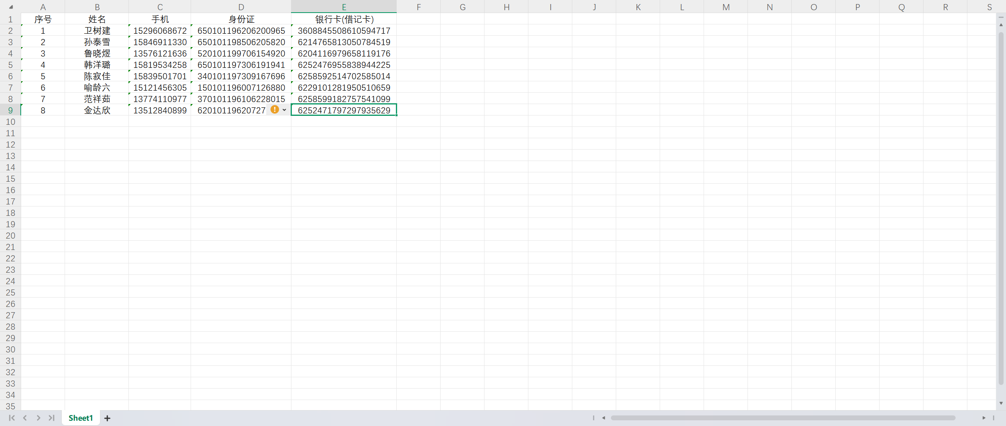
Task: Go to the next sheet tab
Action: coord(38,418)
